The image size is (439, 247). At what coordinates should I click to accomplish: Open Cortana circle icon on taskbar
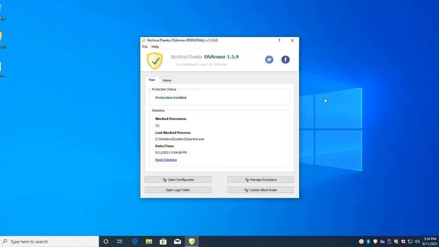(x=106, y=242)
